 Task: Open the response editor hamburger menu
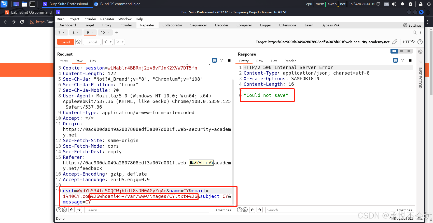(x=410, y=60)
